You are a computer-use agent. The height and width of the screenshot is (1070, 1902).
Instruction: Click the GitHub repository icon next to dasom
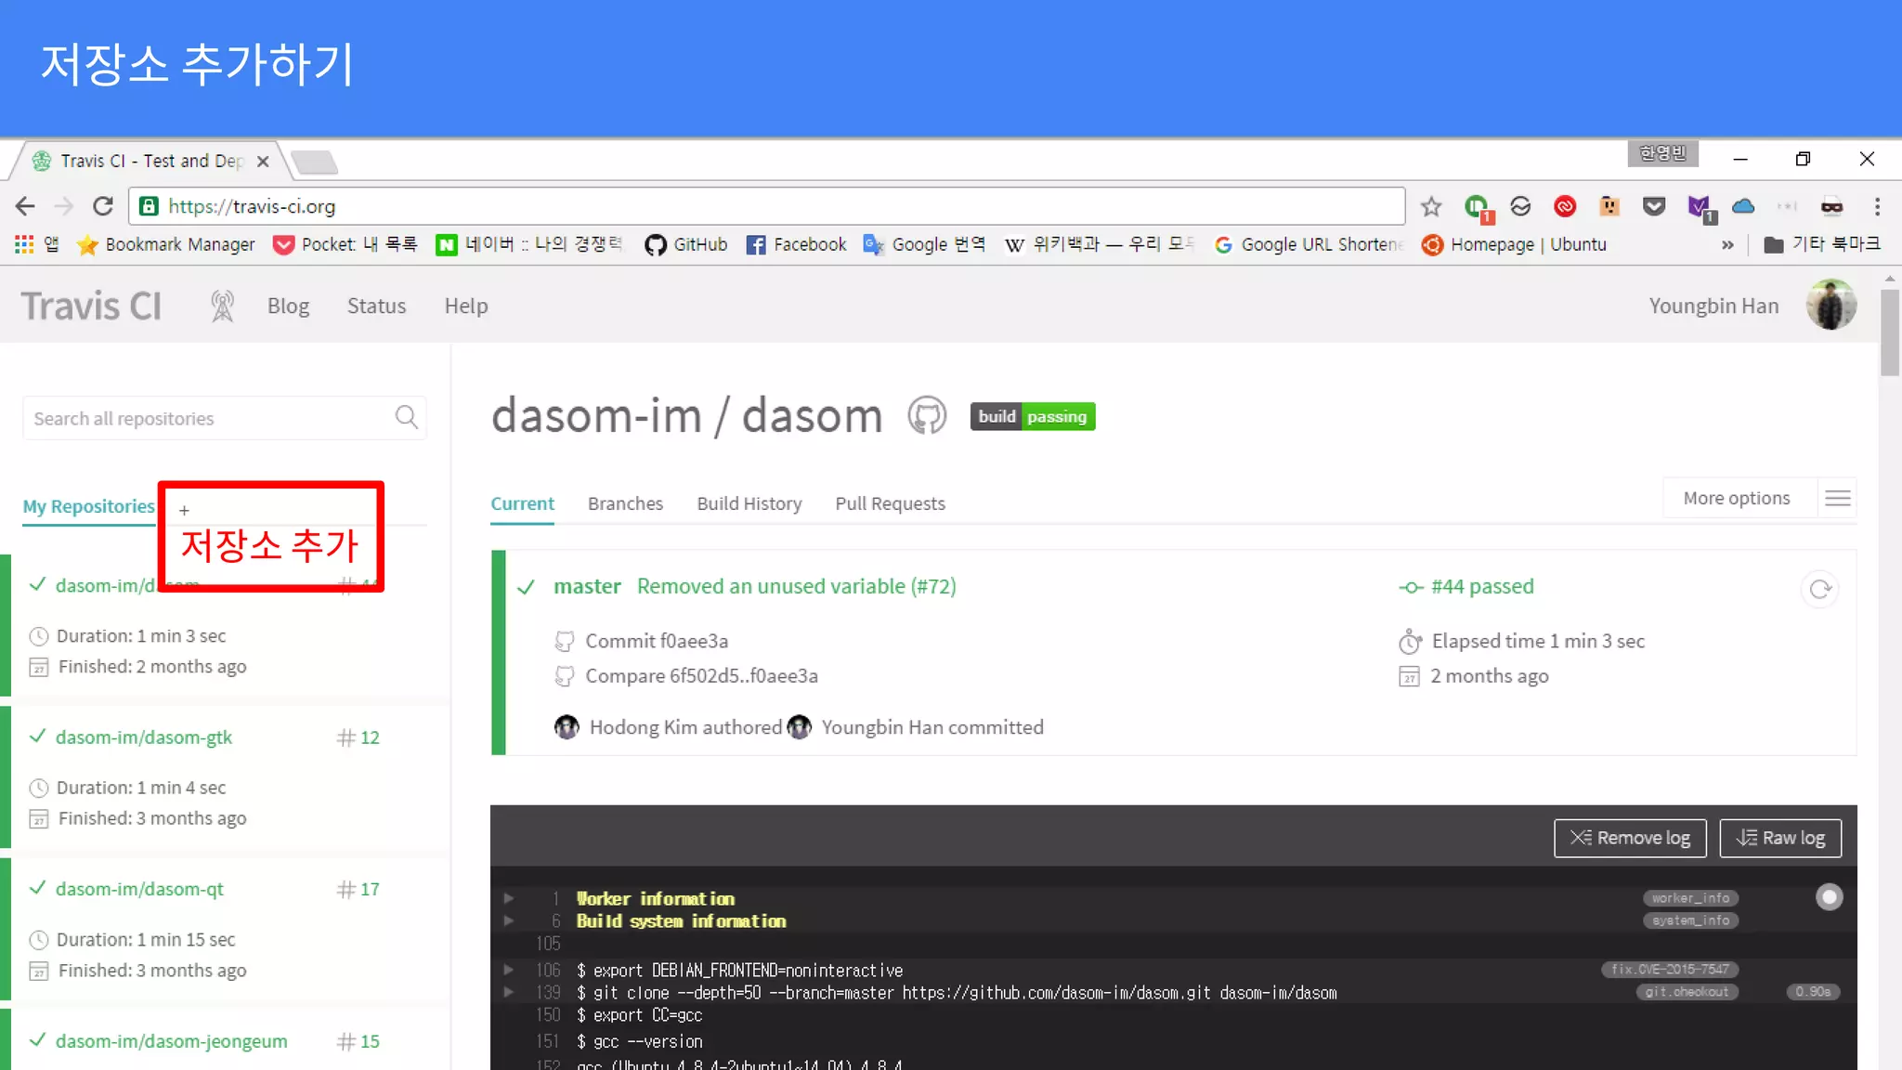[x=927, y=415]
